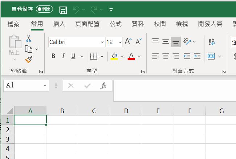Screen dimensions: 236x159
Task: Toggle Underline formatting
Action: point(73,56)
